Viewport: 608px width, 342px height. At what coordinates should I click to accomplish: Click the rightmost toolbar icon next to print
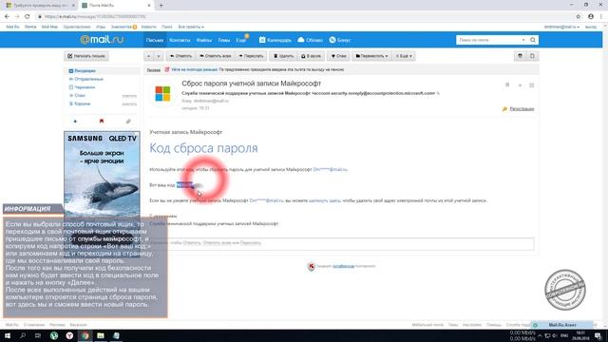pos(532,56)
